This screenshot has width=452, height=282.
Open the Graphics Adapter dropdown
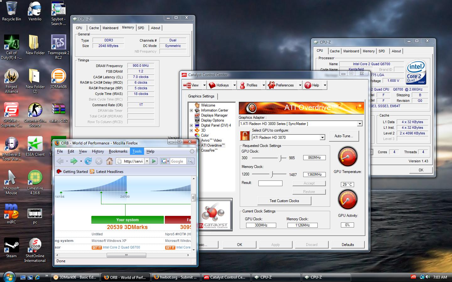pyautogui.click(x=360, y=124)
